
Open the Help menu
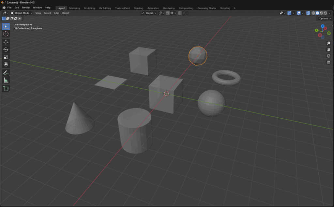tap(48, 8)
